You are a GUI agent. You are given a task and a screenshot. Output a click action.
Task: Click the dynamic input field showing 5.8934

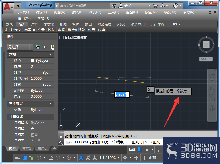coord(122,95)
